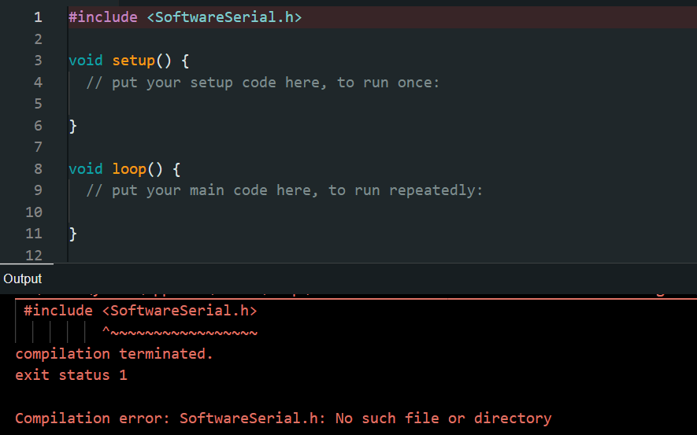697x435 pixels.
Task: Click the empty line 5 inside setup
Action: coord(236,104)
